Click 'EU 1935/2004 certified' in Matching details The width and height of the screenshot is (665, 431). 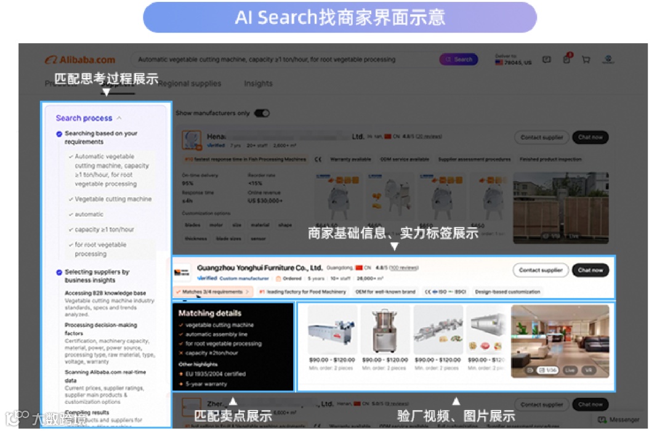[216, 374]
